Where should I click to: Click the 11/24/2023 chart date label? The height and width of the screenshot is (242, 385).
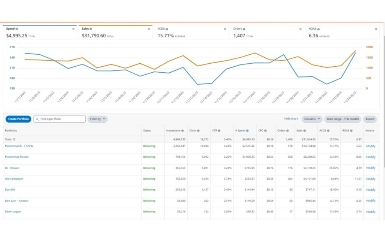350,97
